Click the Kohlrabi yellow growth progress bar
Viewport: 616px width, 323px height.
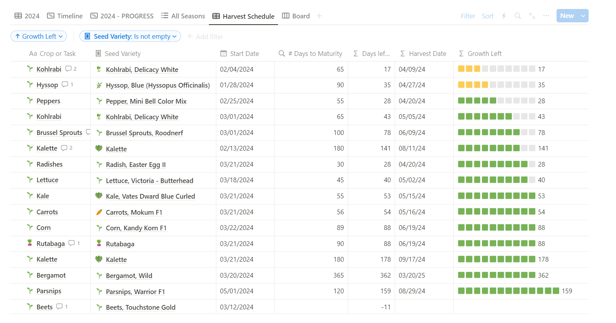(496, 69)
